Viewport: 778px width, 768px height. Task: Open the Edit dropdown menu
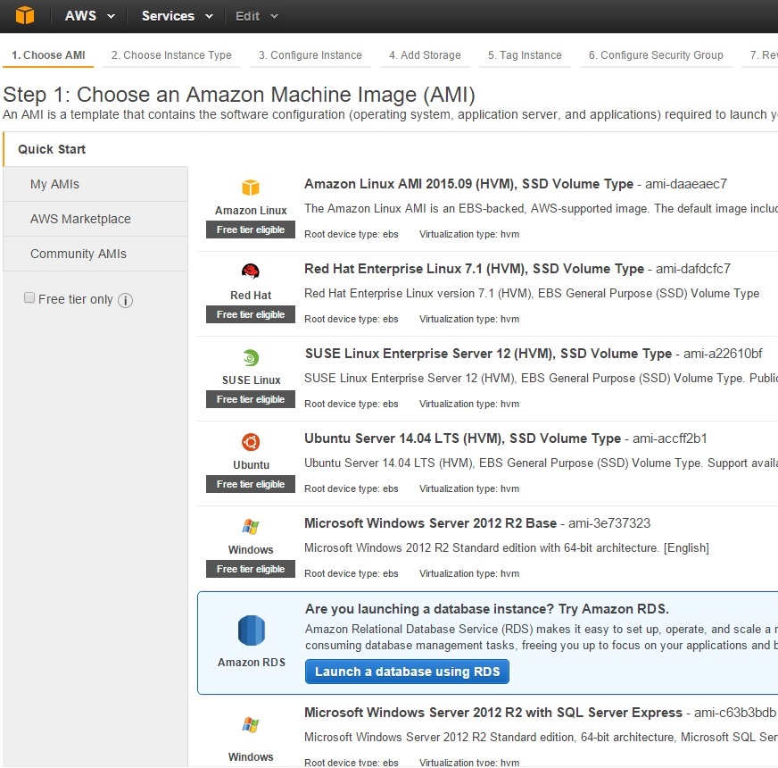click(257, 16)
